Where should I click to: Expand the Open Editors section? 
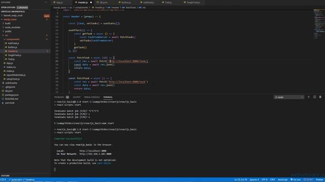pos(8,8)
